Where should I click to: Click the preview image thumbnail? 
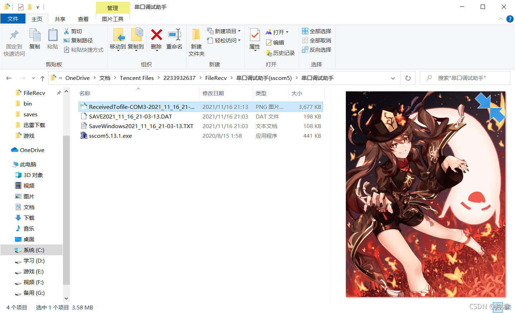point(426,194)
